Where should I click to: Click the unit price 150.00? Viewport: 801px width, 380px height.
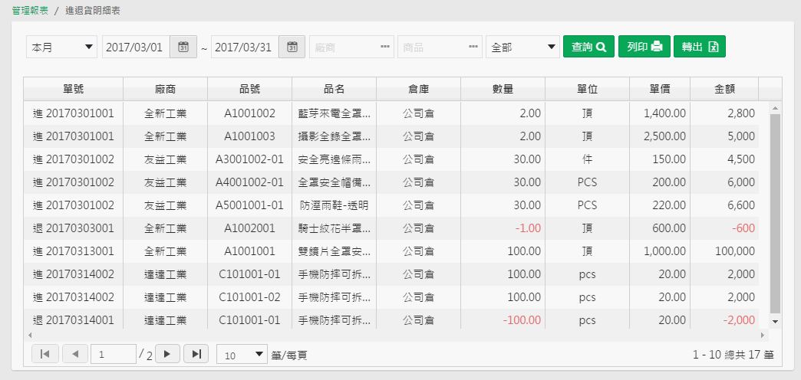[669, 159]
